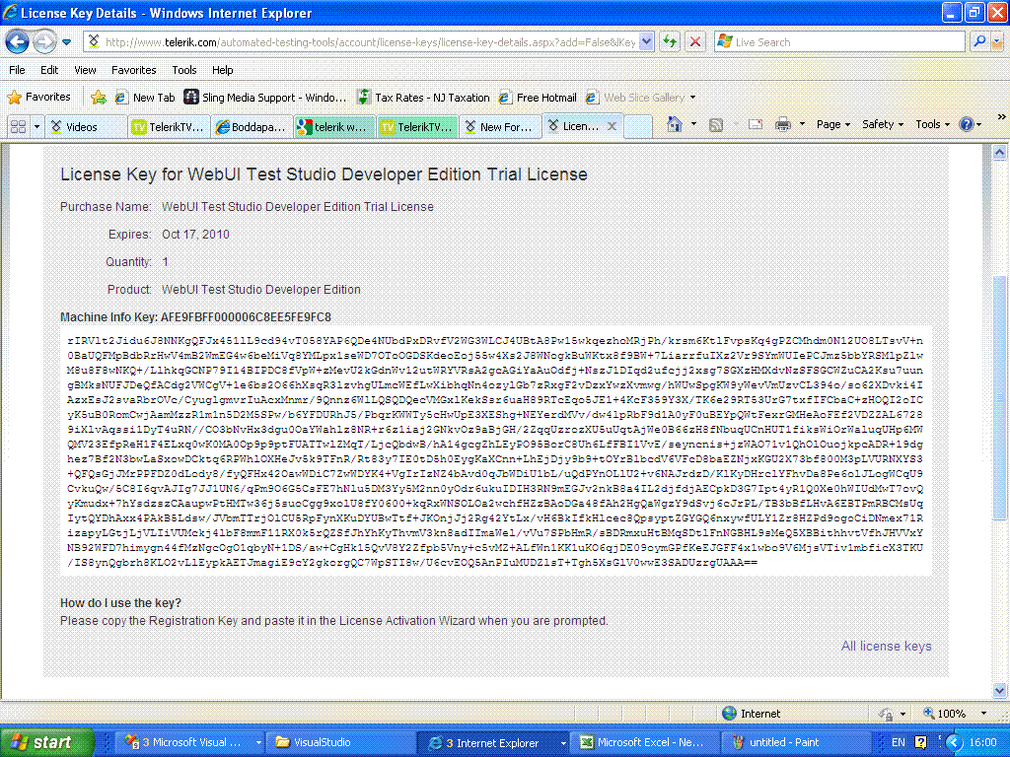Screen dimensions: 1010x757
Task: Click the vertical scrollbar thumb
Action: click(x=999, y=397)
